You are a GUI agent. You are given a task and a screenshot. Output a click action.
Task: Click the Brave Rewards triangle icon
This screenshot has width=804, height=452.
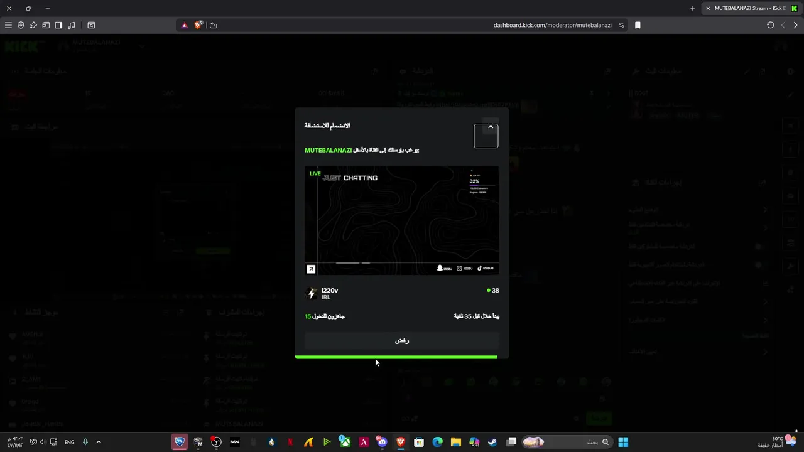click(184, 25)
